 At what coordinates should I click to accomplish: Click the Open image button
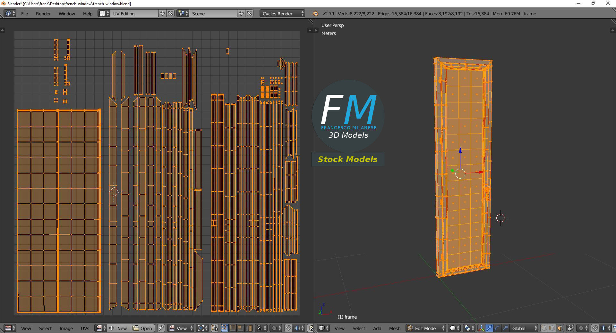(143, 328)
